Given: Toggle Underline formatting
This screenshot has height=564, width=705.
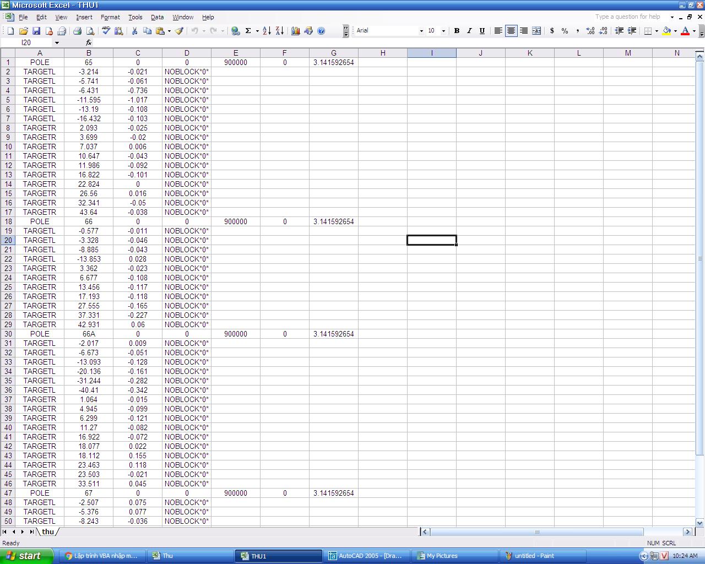Looking at the screenshot, I should pyautogui.click(x=482, y=31).
